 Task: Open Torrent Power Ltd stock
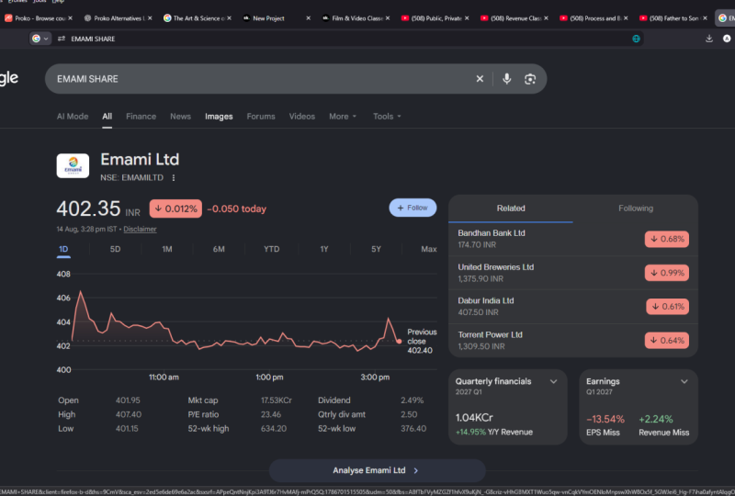(x=572, y=341)
